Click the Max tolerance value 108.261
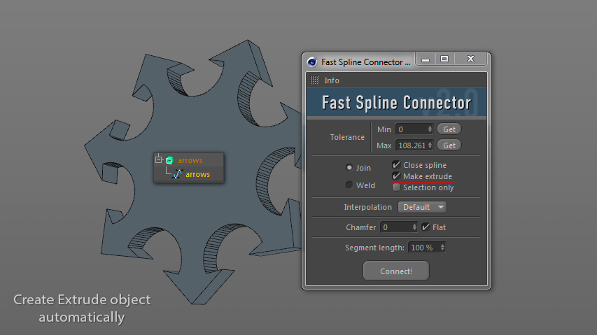 click(x=412, y=145)
